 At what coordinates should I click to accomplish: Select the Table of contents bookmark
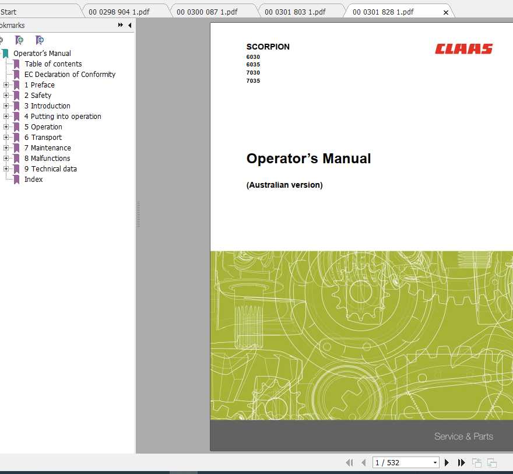(53, 64)
